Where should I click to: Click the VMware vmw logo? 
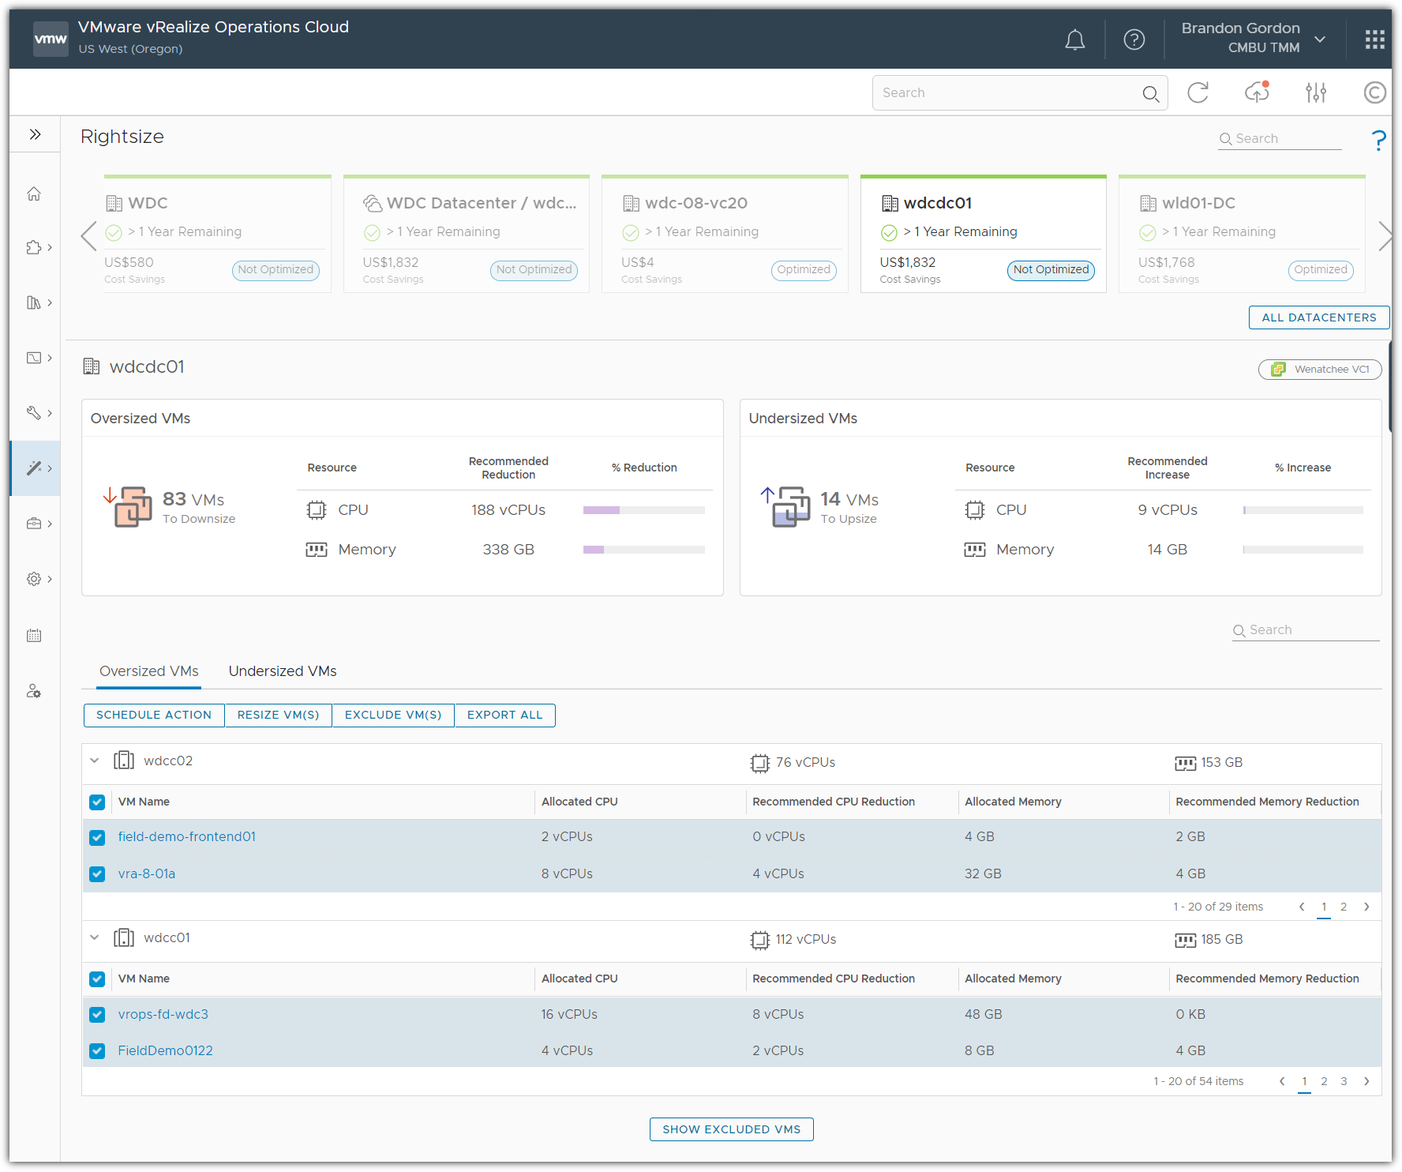pos(51,39)
